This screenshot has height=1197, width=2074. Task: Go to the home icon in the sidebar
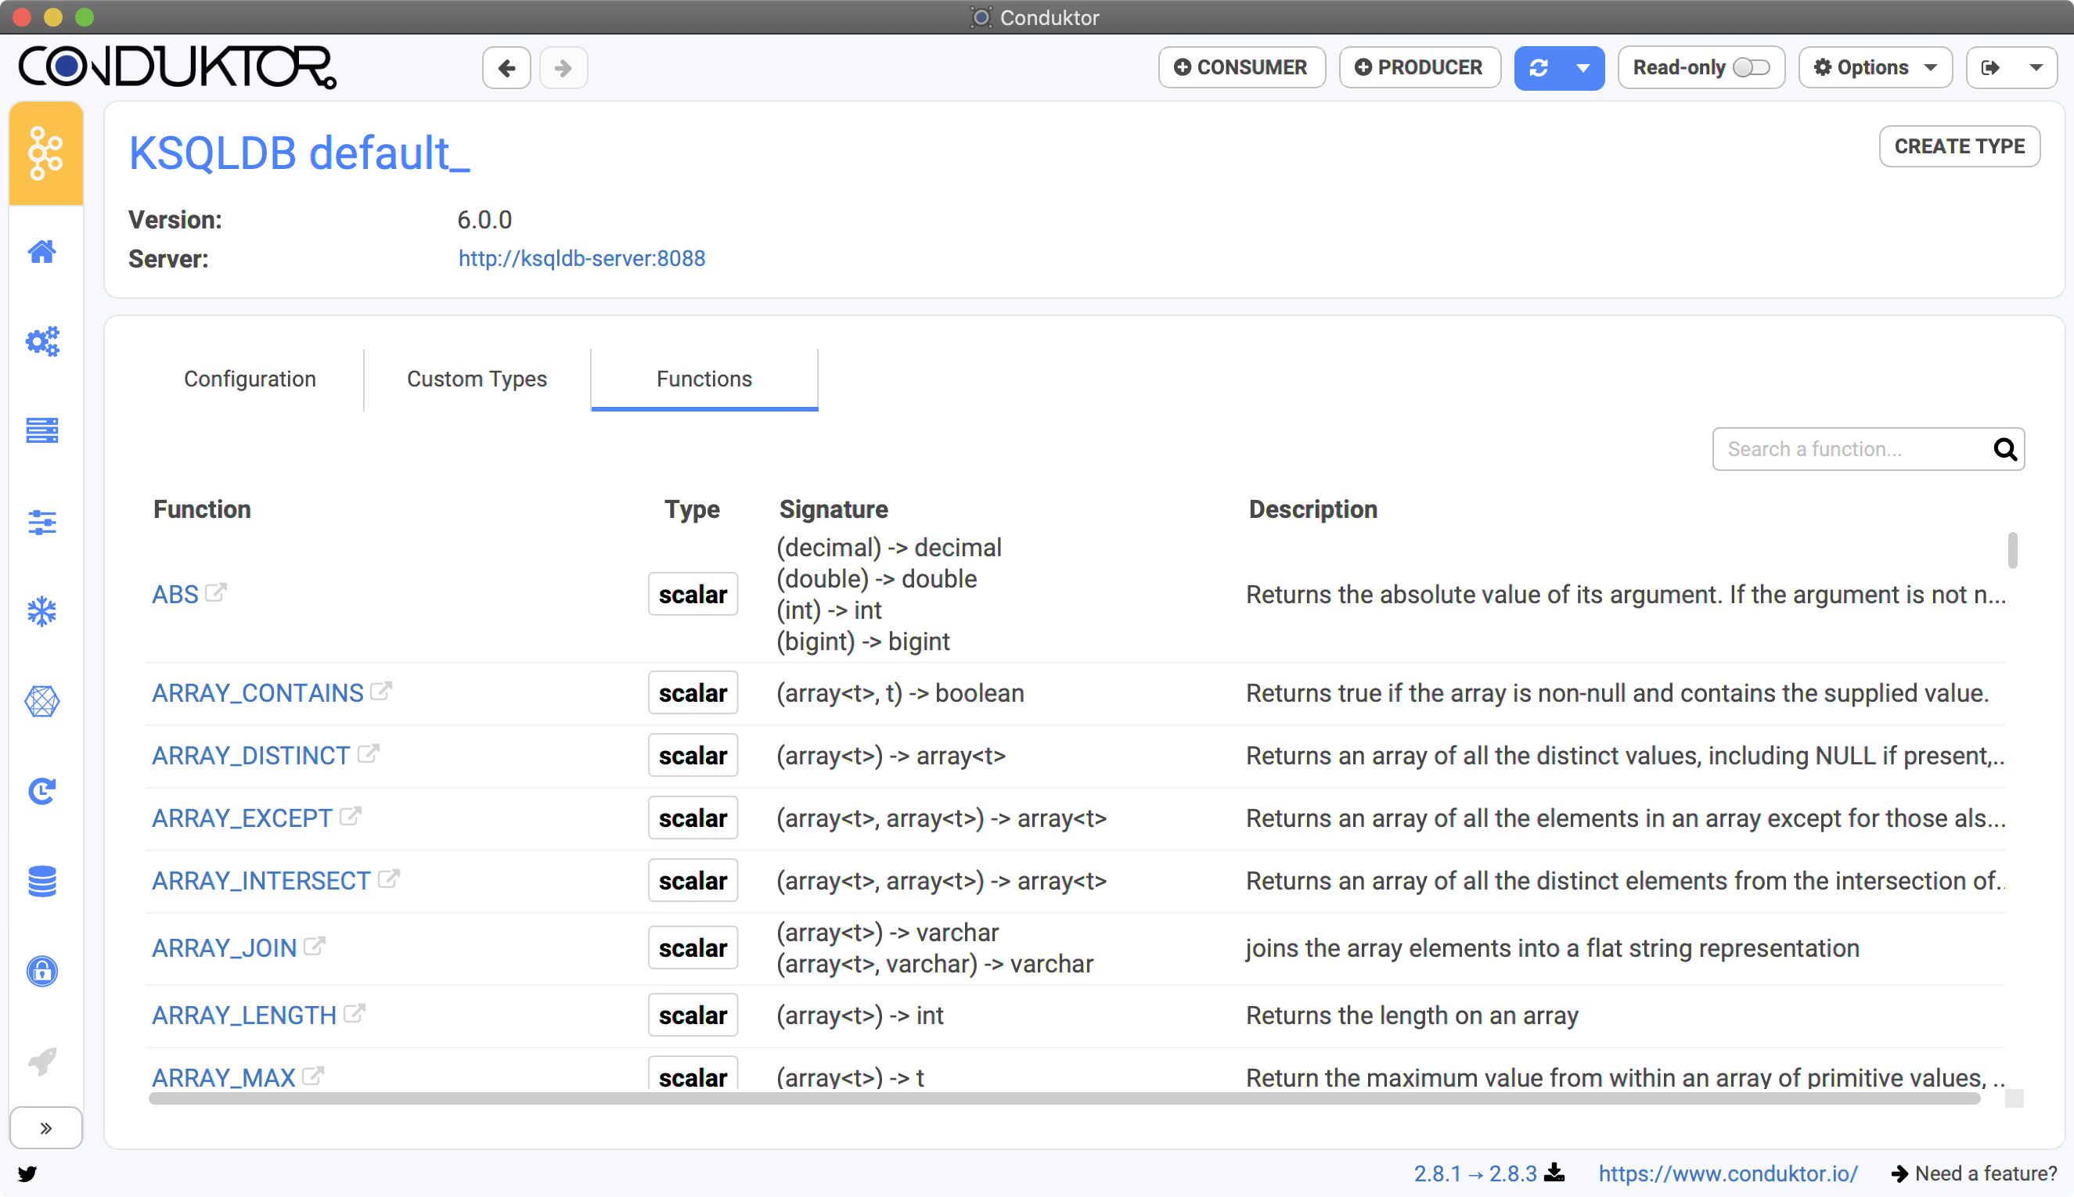tap(42, 252)
